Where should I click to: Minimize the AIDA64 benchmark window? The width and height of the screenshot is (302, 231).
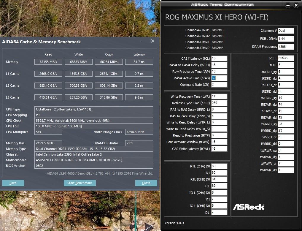pos(139,41)
